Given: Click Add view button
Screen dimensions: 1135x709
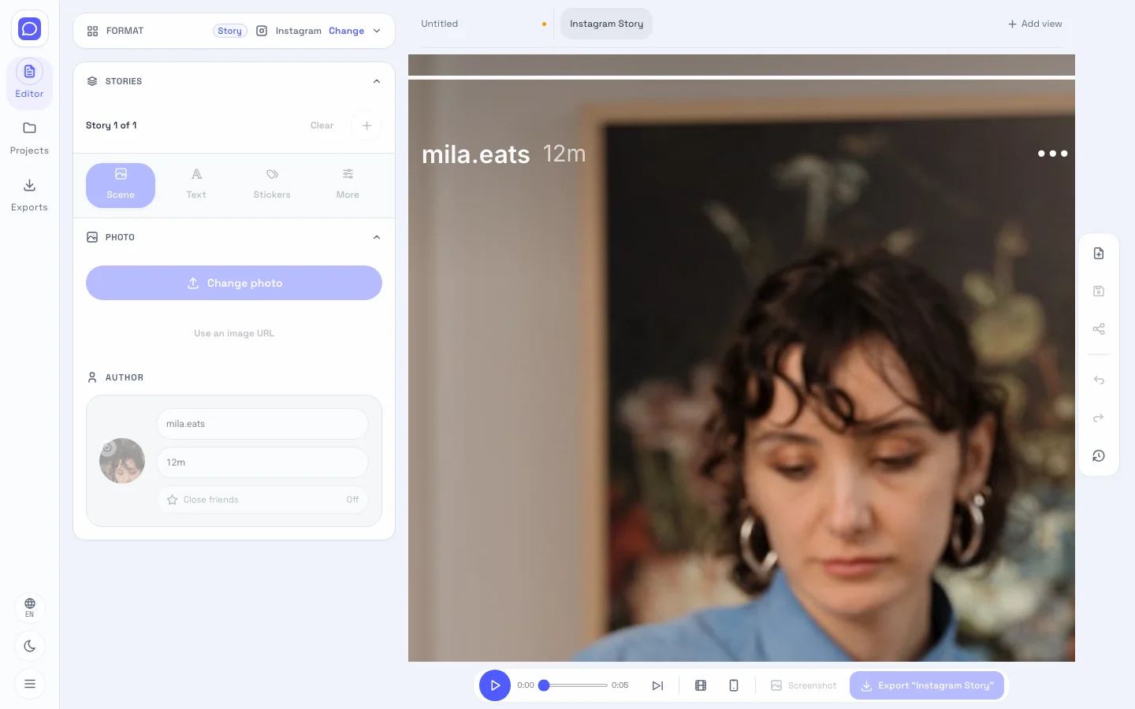Looking at the screenshot, I should coord(1035,24).
